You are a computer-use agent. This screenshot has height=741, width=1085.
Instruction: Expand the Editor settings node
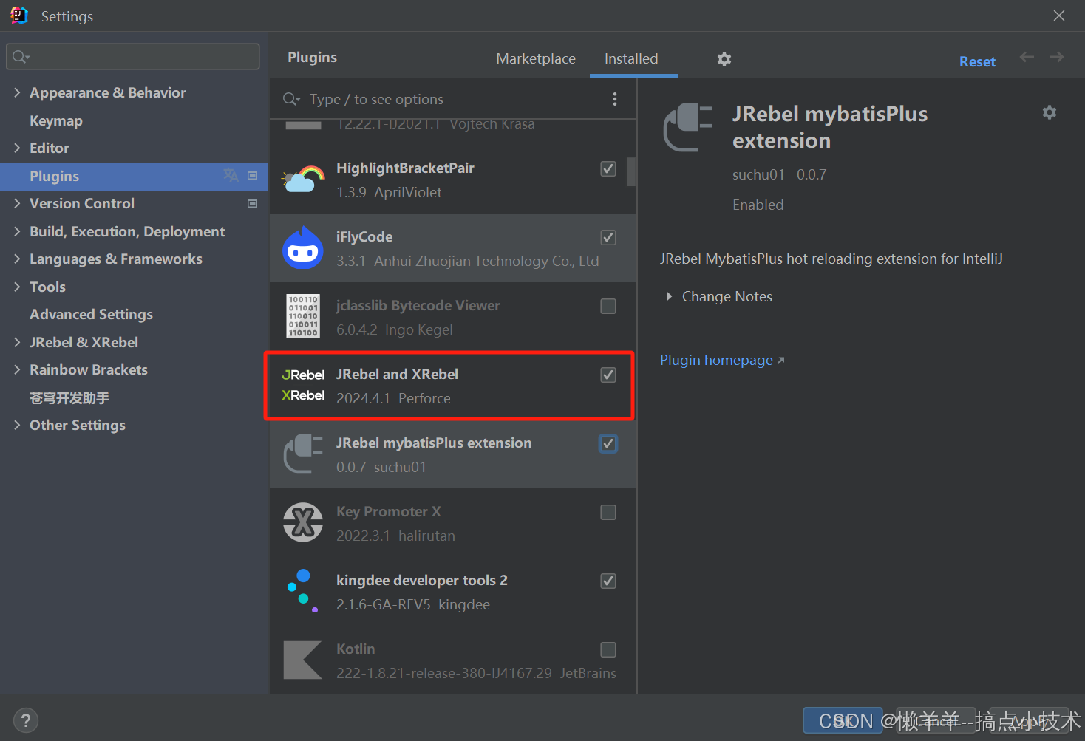(x=17, y=148)
